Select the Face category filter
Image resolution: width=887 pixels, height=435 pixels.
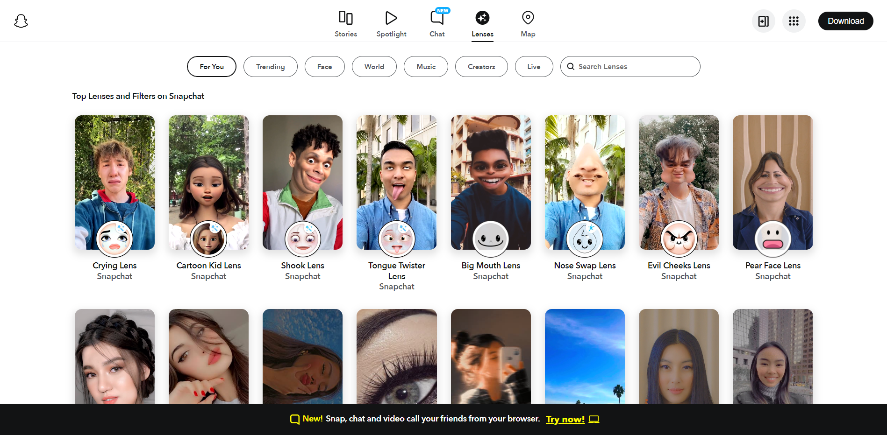click(x=324, y=67)
